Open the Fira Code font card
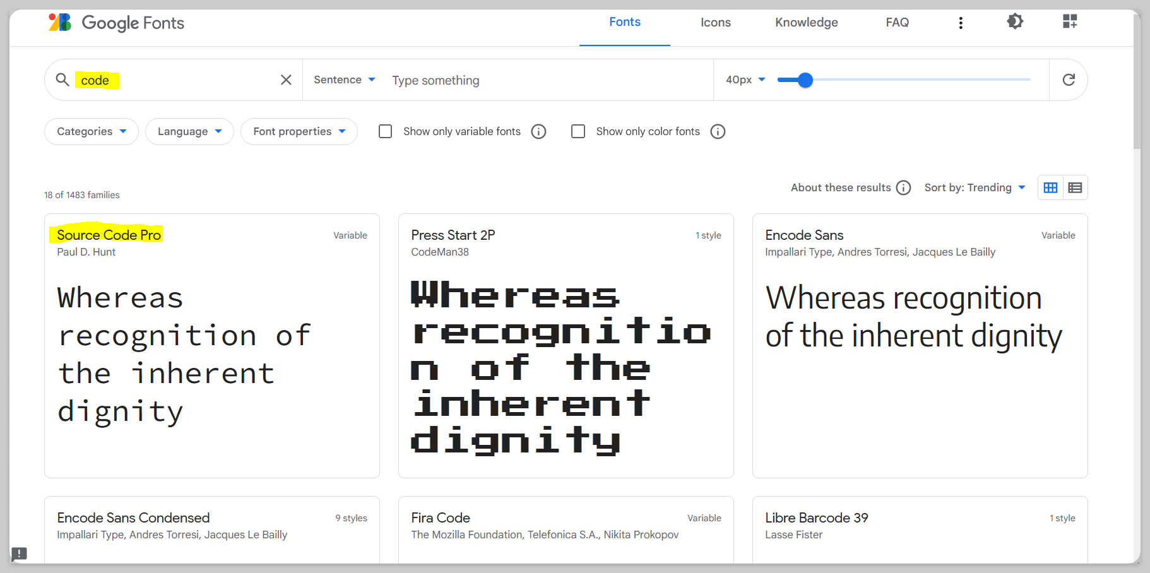The image size is (1150, 573). (566, 530)
